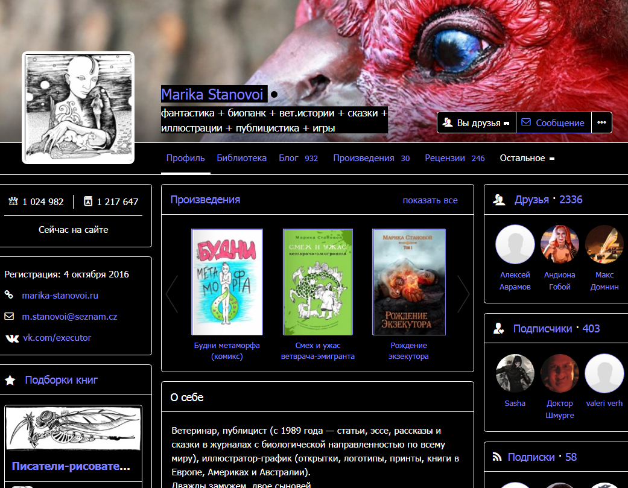The height and width of the screenshot is (488, 628).
Task: Open the Блог tab
Action: (299, 158)
